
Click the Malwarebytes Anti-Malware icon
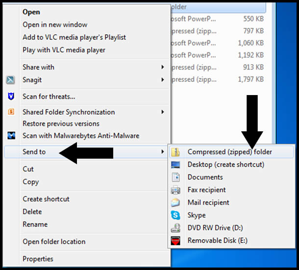click(11, 135)
